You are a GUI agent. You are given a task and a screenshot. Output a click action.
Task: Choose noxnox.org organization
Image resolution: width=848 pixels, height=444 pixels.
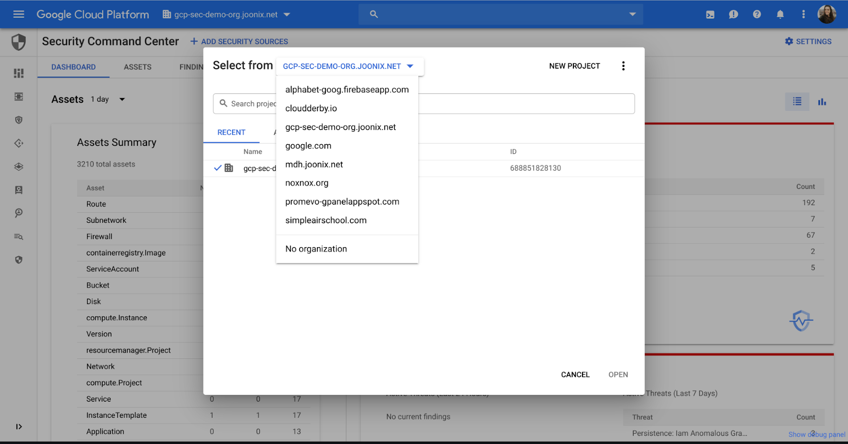[347, 183]
